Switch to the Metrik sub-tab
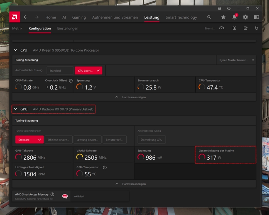This screenshot has height=215, width=269. (17, 29)
